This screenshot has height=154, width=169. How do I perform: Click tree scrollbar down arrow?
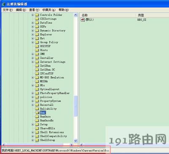click(76, 141)
